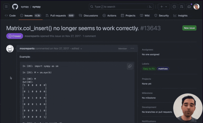Open the hamburger navigation menu

coord(6,7)
